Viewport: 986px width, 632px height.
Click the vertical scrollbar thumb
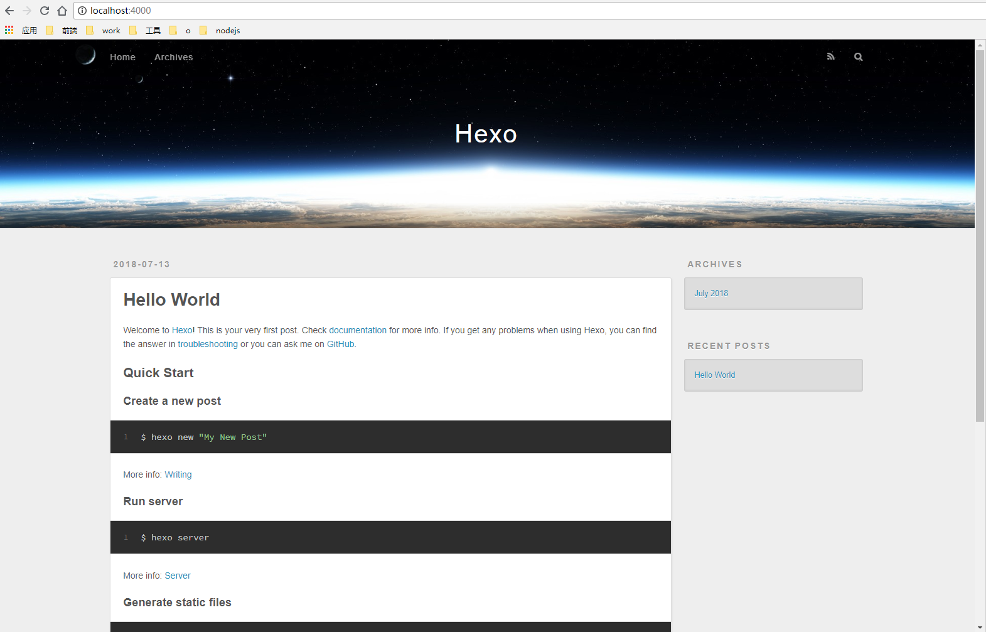pyautogui.click(x=980, y=235)
